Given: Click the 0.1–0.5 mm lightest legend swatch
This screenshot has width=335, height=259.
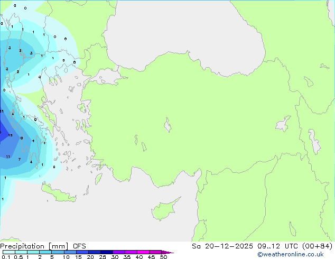Looking at the screenshot, I should point(9,252).
